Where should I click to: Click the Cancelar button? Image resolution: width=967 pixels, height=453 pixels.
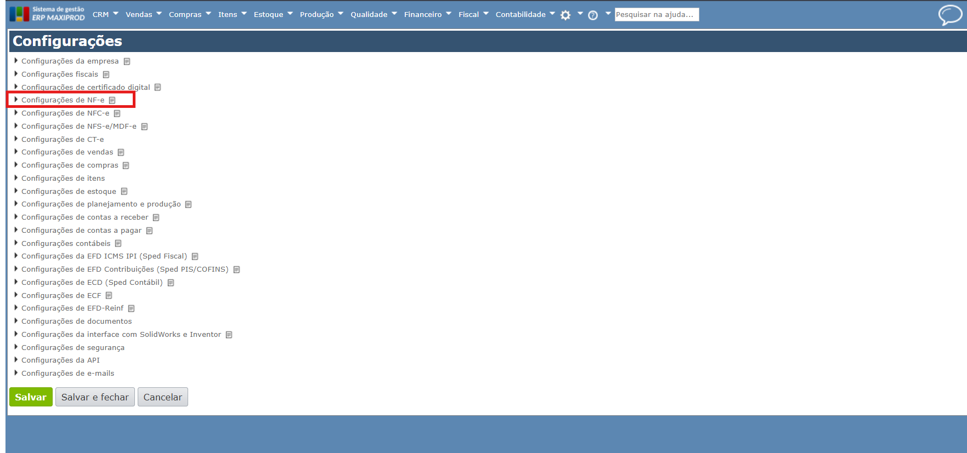(163, 397)
